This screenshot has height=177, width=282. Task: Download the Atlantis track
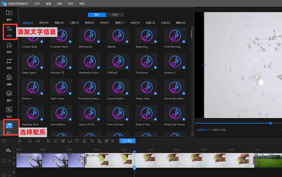pos(127,42)
